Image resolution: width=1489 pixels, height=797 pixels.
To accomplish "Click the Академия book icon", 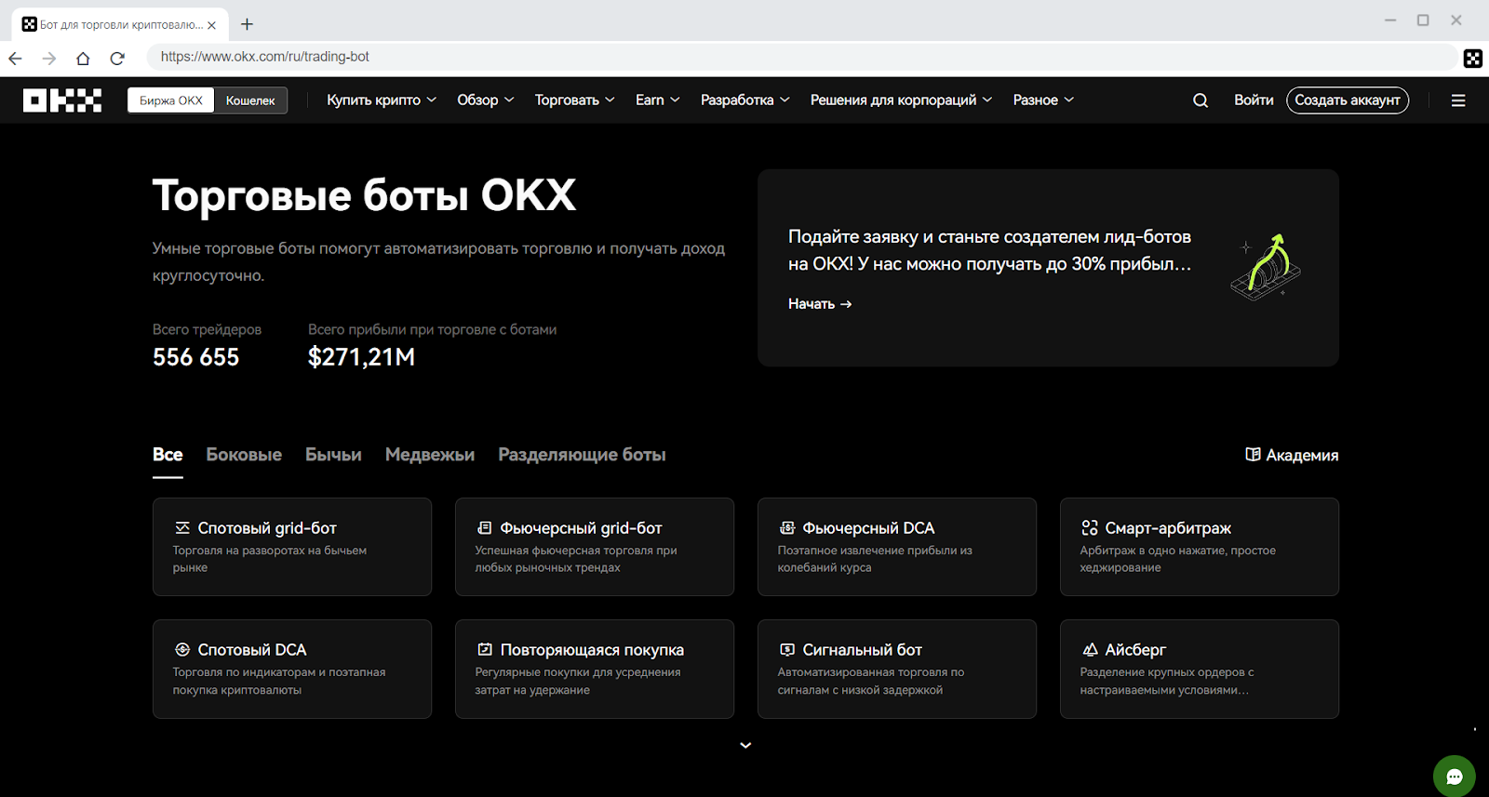I will 1253,455.
